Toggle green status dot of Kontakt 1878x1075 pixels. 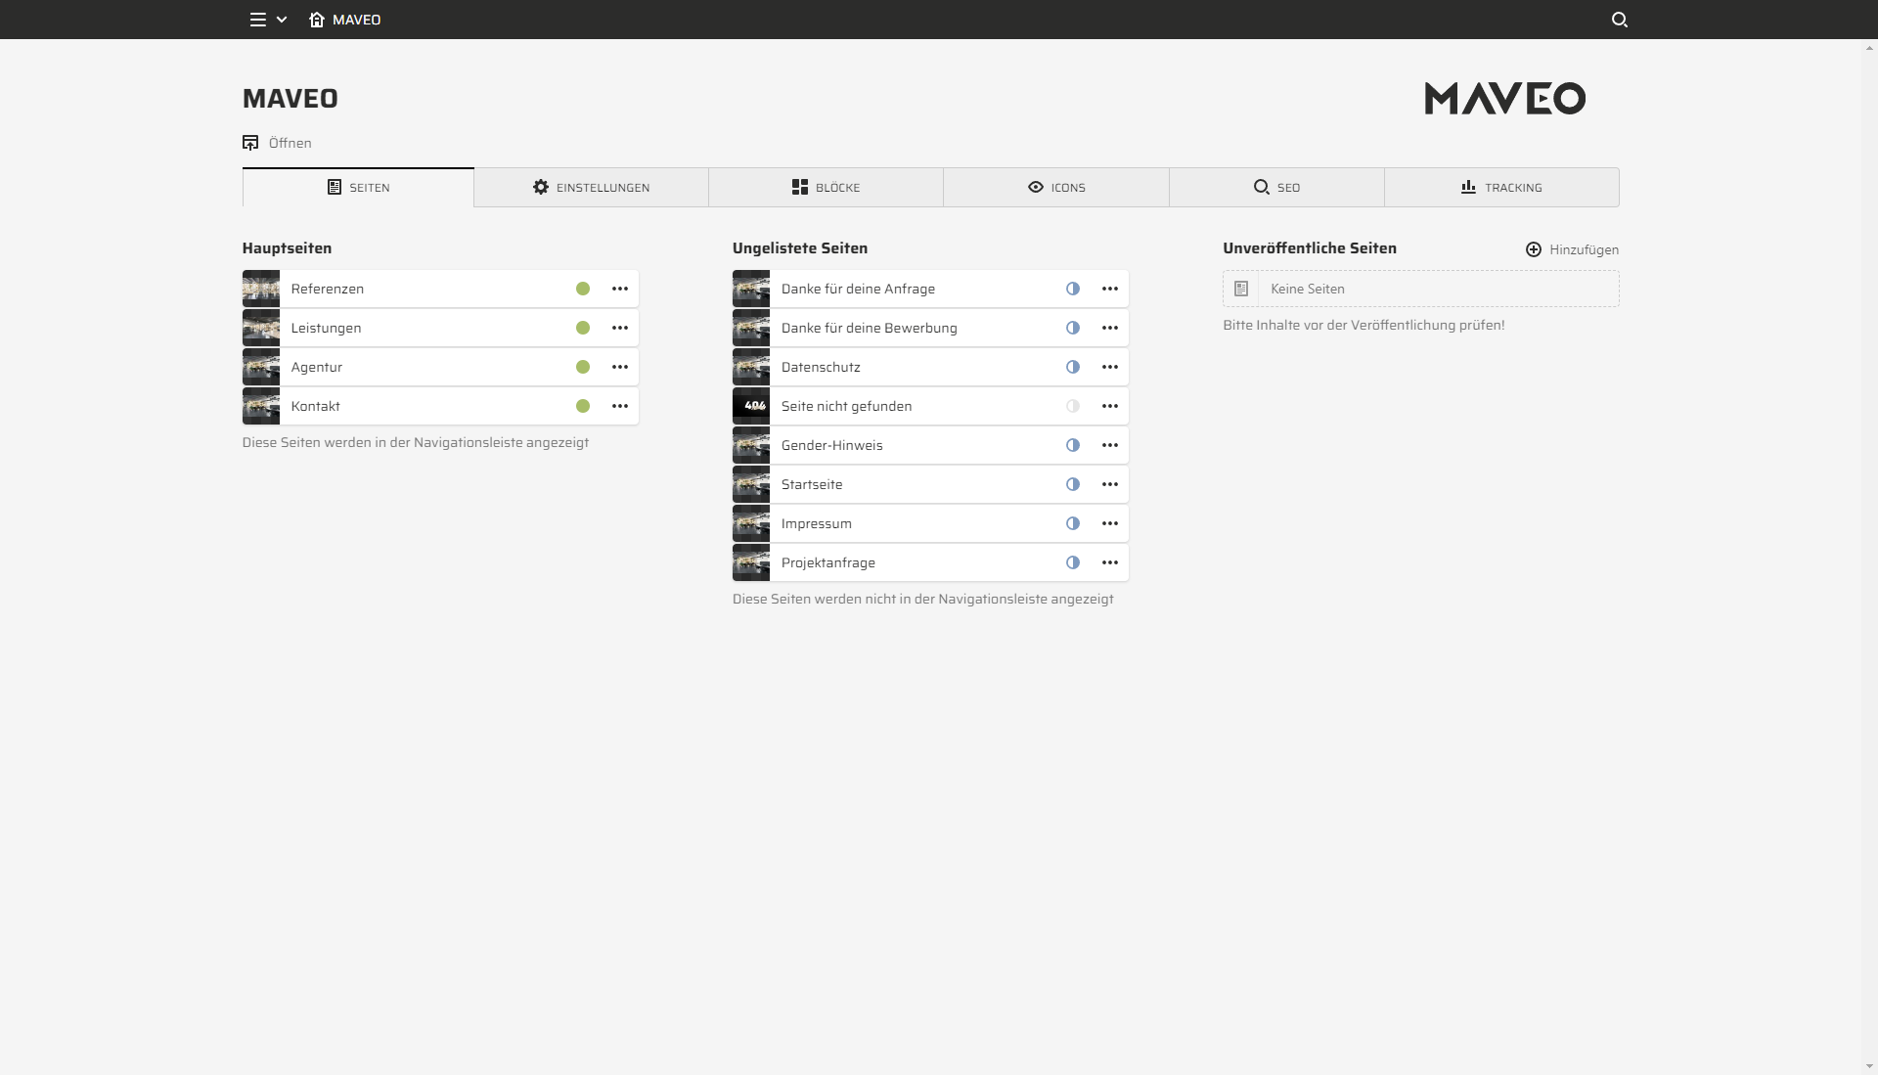click(x=583, y=406)
